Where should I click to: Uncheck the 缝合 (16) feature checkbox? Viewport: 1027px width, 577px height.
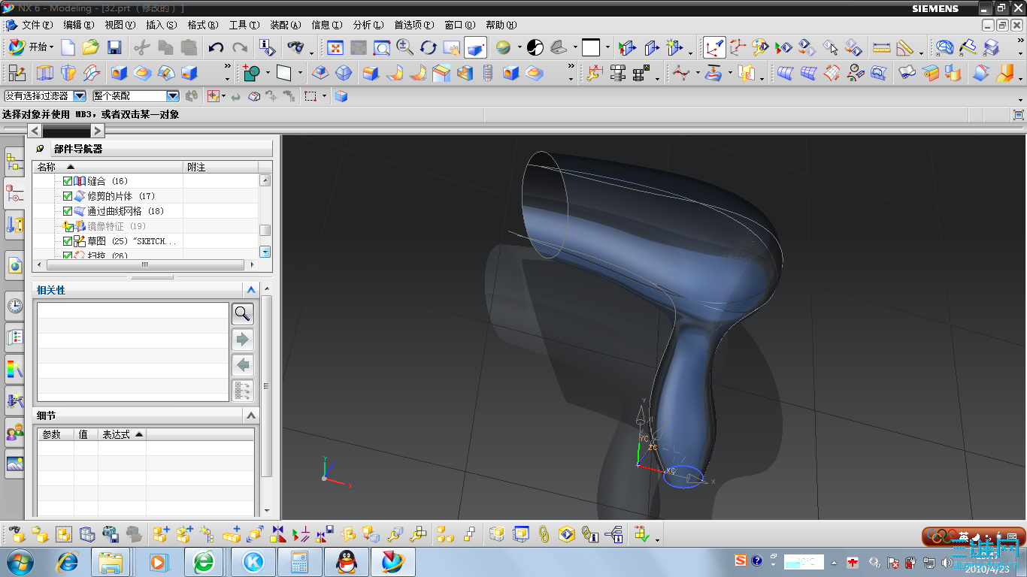tap(68, 181)
